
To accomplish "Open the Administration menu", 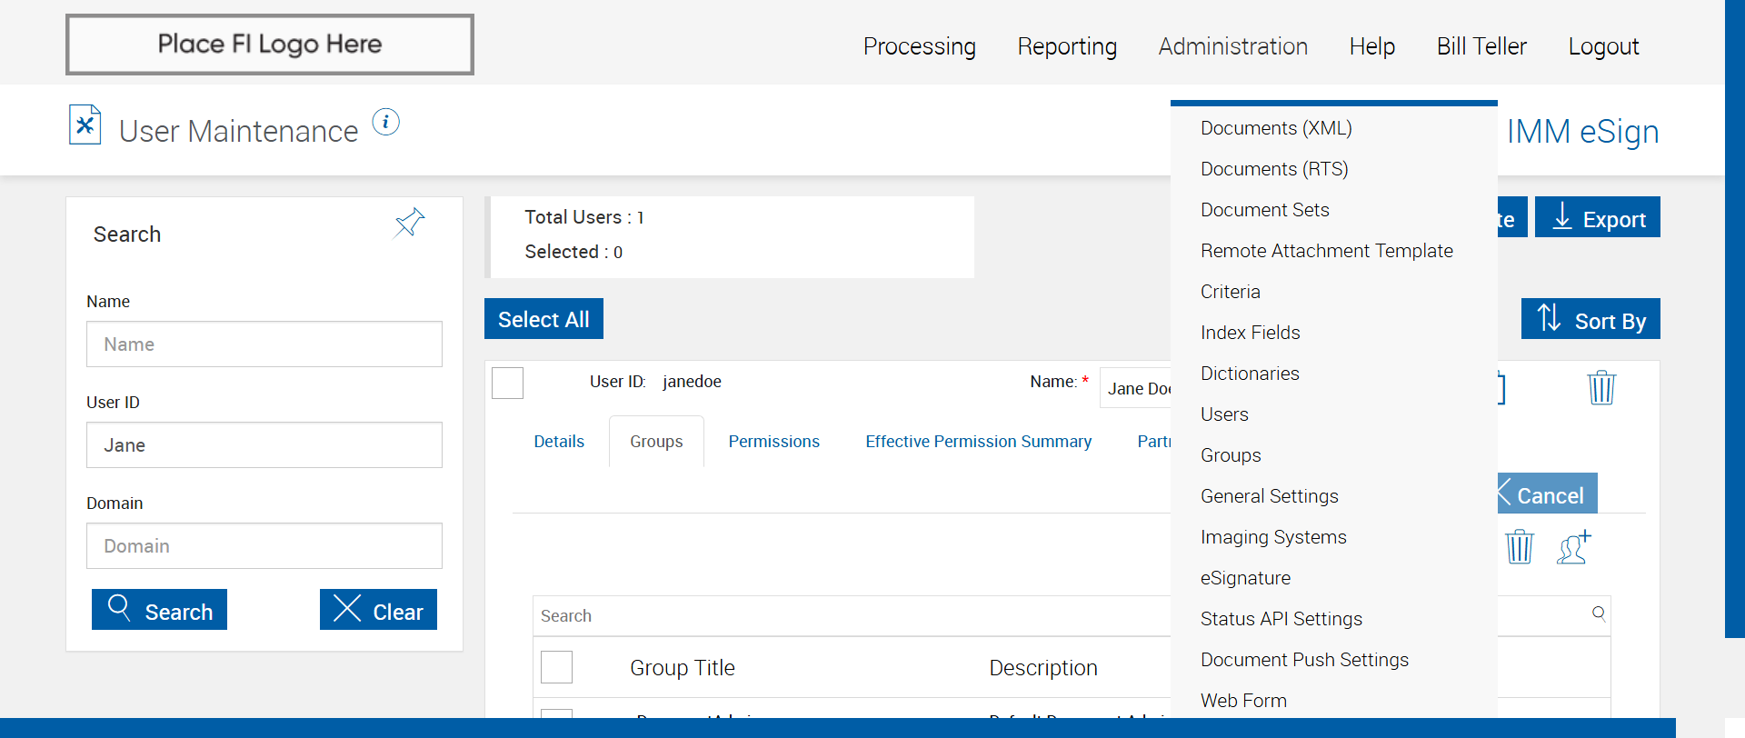I will (x=1232, y=46).
